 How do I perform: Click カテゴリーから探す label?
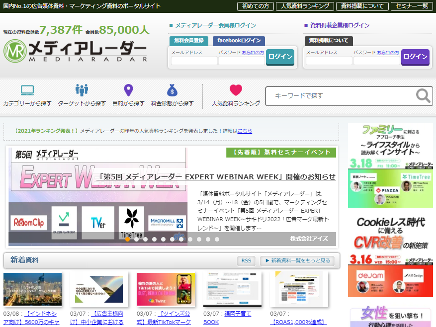coord(27,103)
